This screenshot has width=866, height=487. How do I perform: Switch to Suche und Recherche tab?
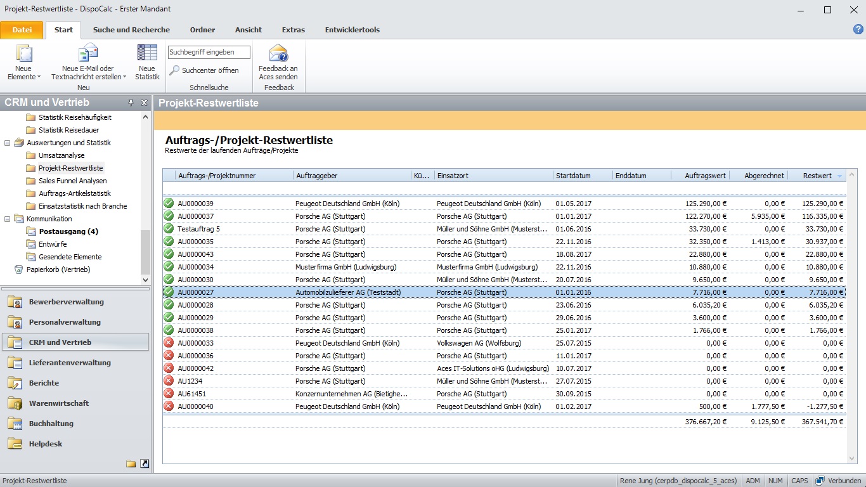131,30
